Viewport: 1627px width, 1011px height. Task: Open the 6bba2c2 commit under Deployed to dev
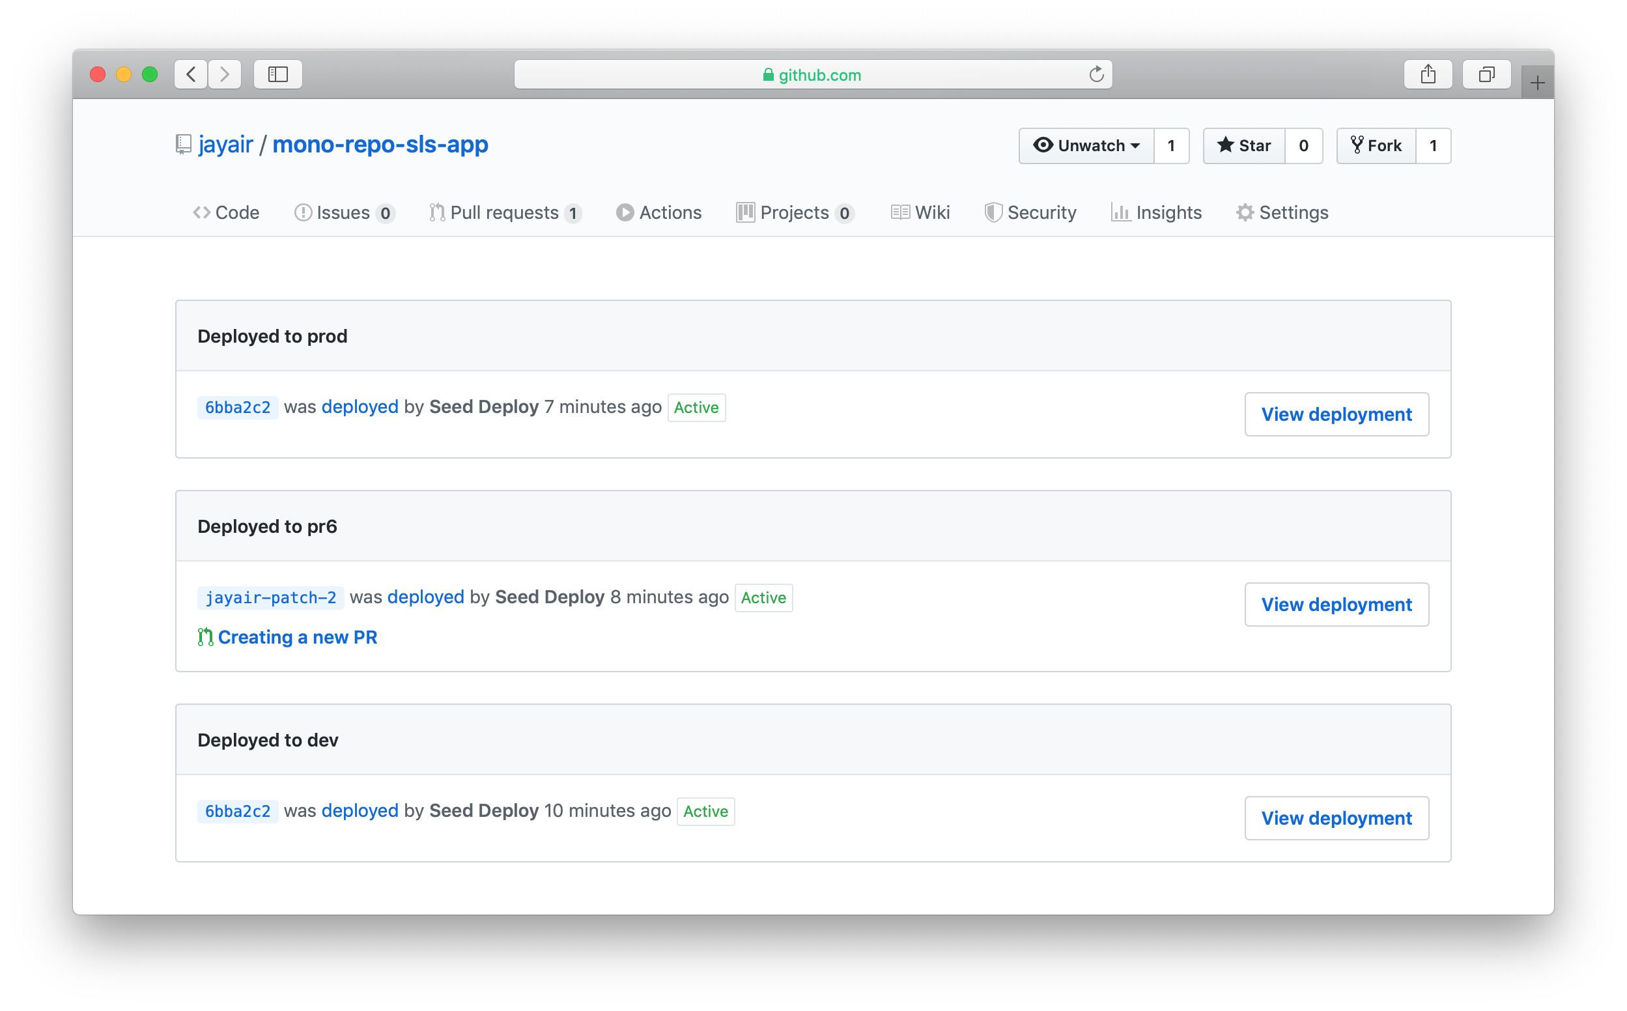237,810
